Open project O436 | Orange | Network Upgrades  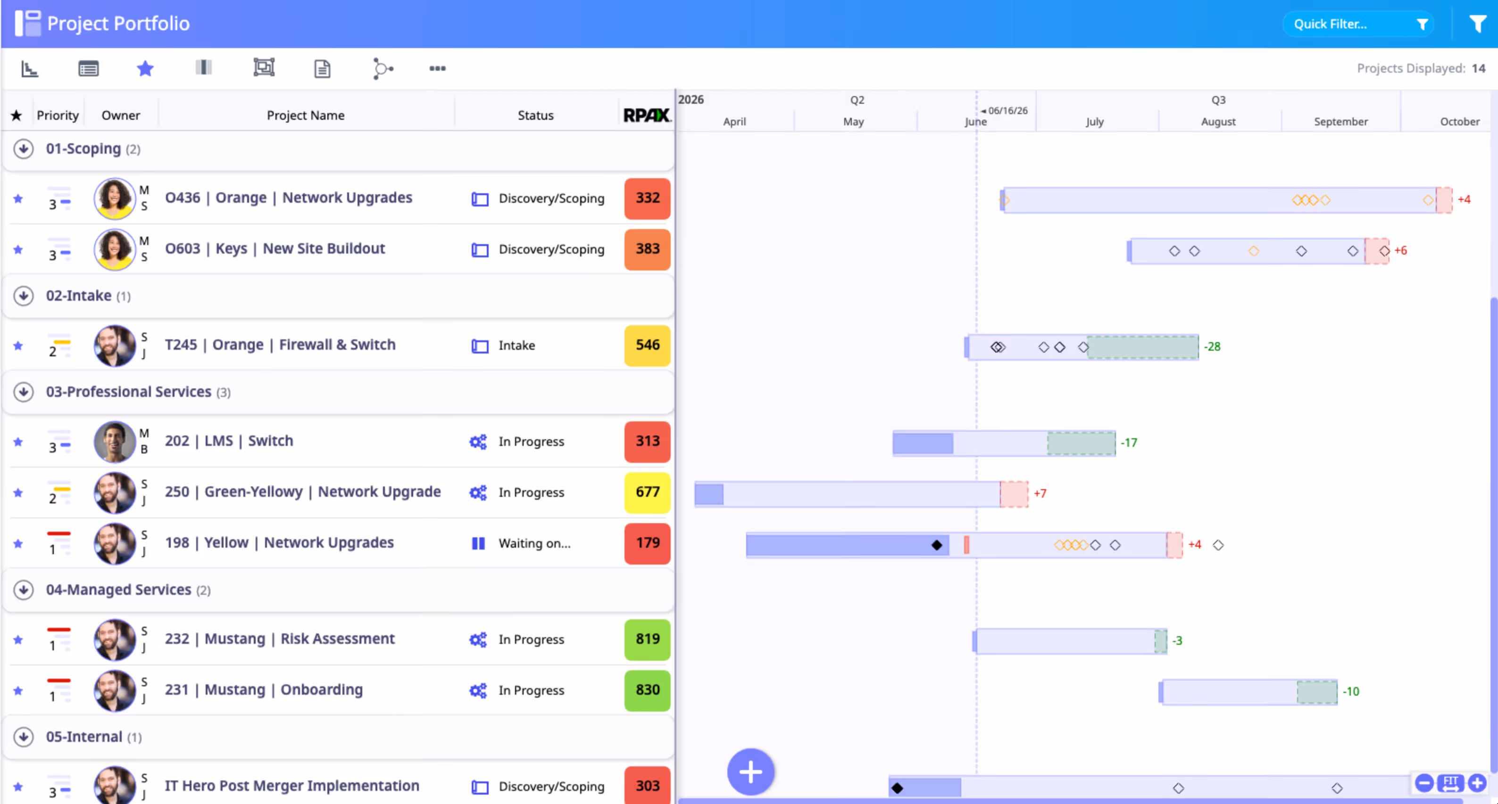coord(289,197)
